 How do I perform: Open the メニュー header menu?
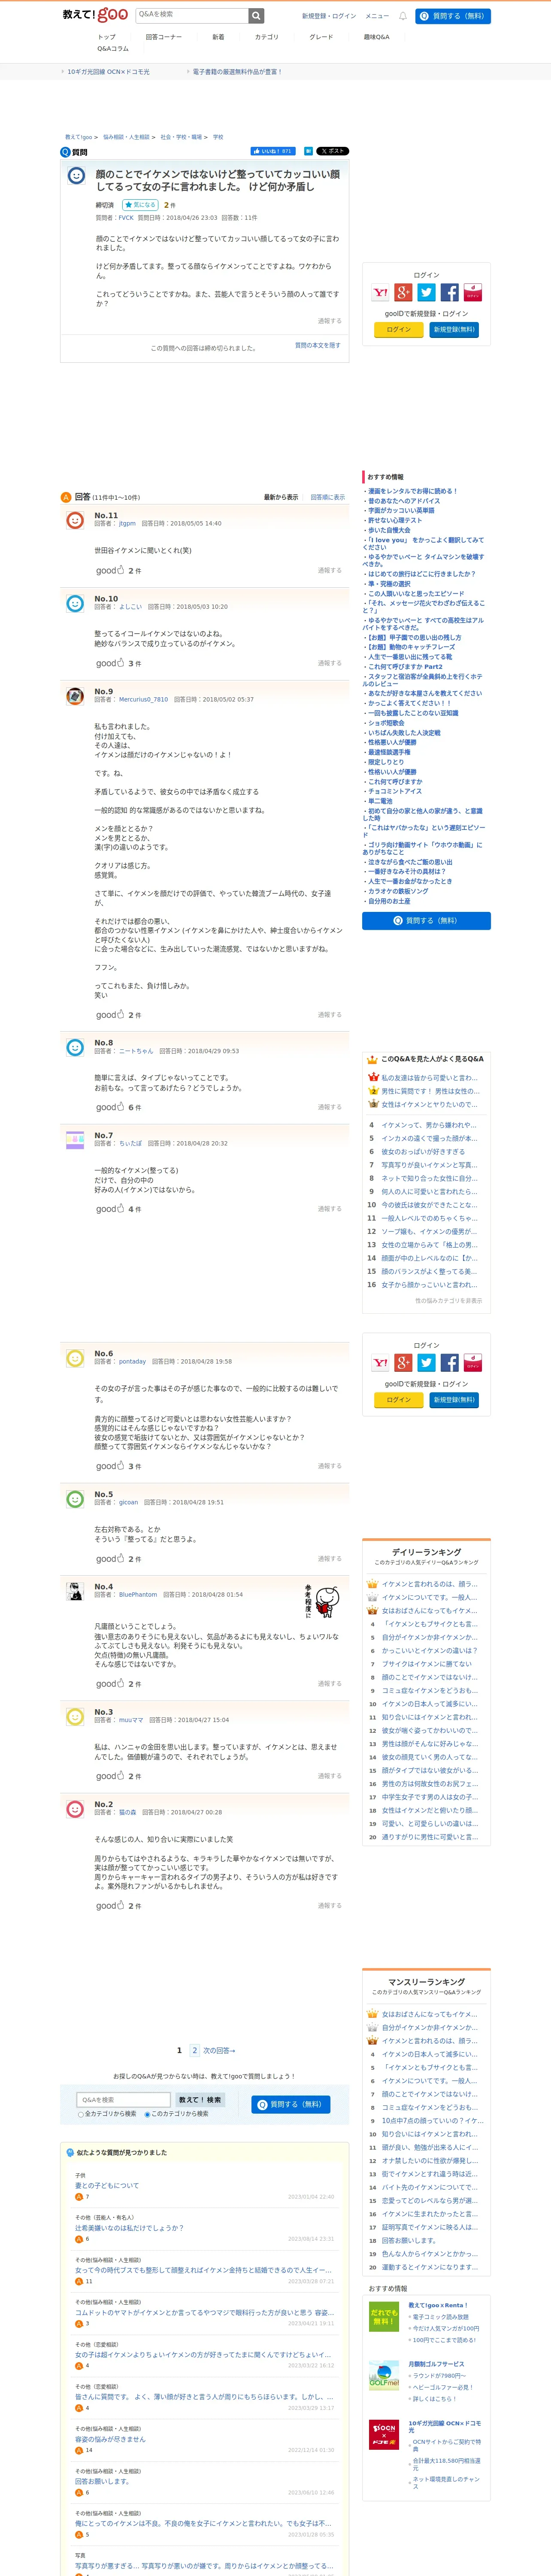click(377, 16)
